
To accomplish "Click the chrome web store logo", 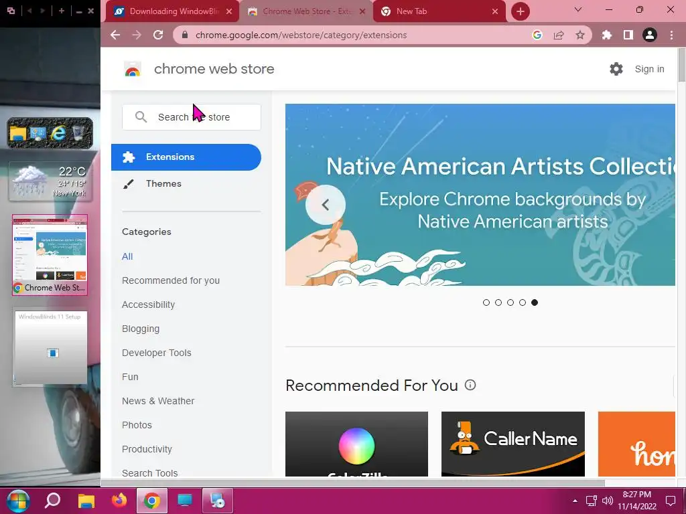I will pos(133,69).
